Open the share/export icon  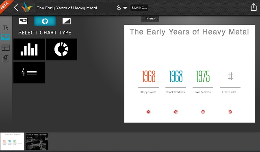(253, 7)
